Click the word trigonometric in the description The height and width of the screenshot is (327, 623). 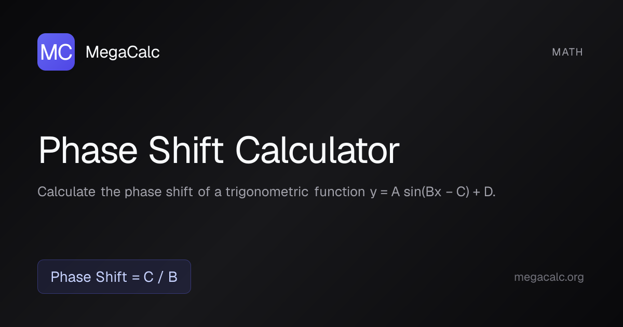(x=267, y=192)
